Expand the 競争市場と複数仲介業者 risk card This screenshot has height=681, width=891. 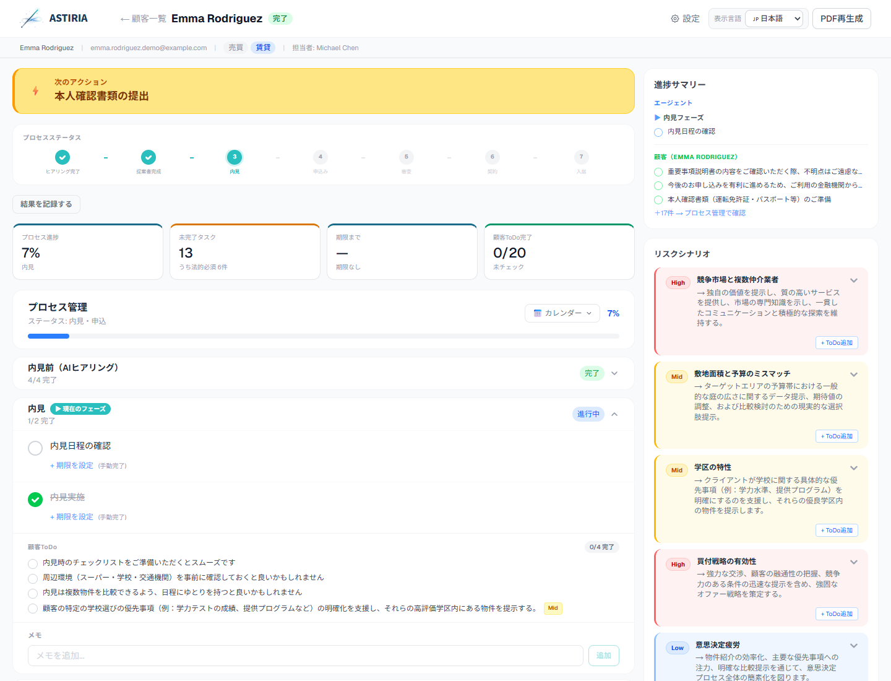(854, 280)
